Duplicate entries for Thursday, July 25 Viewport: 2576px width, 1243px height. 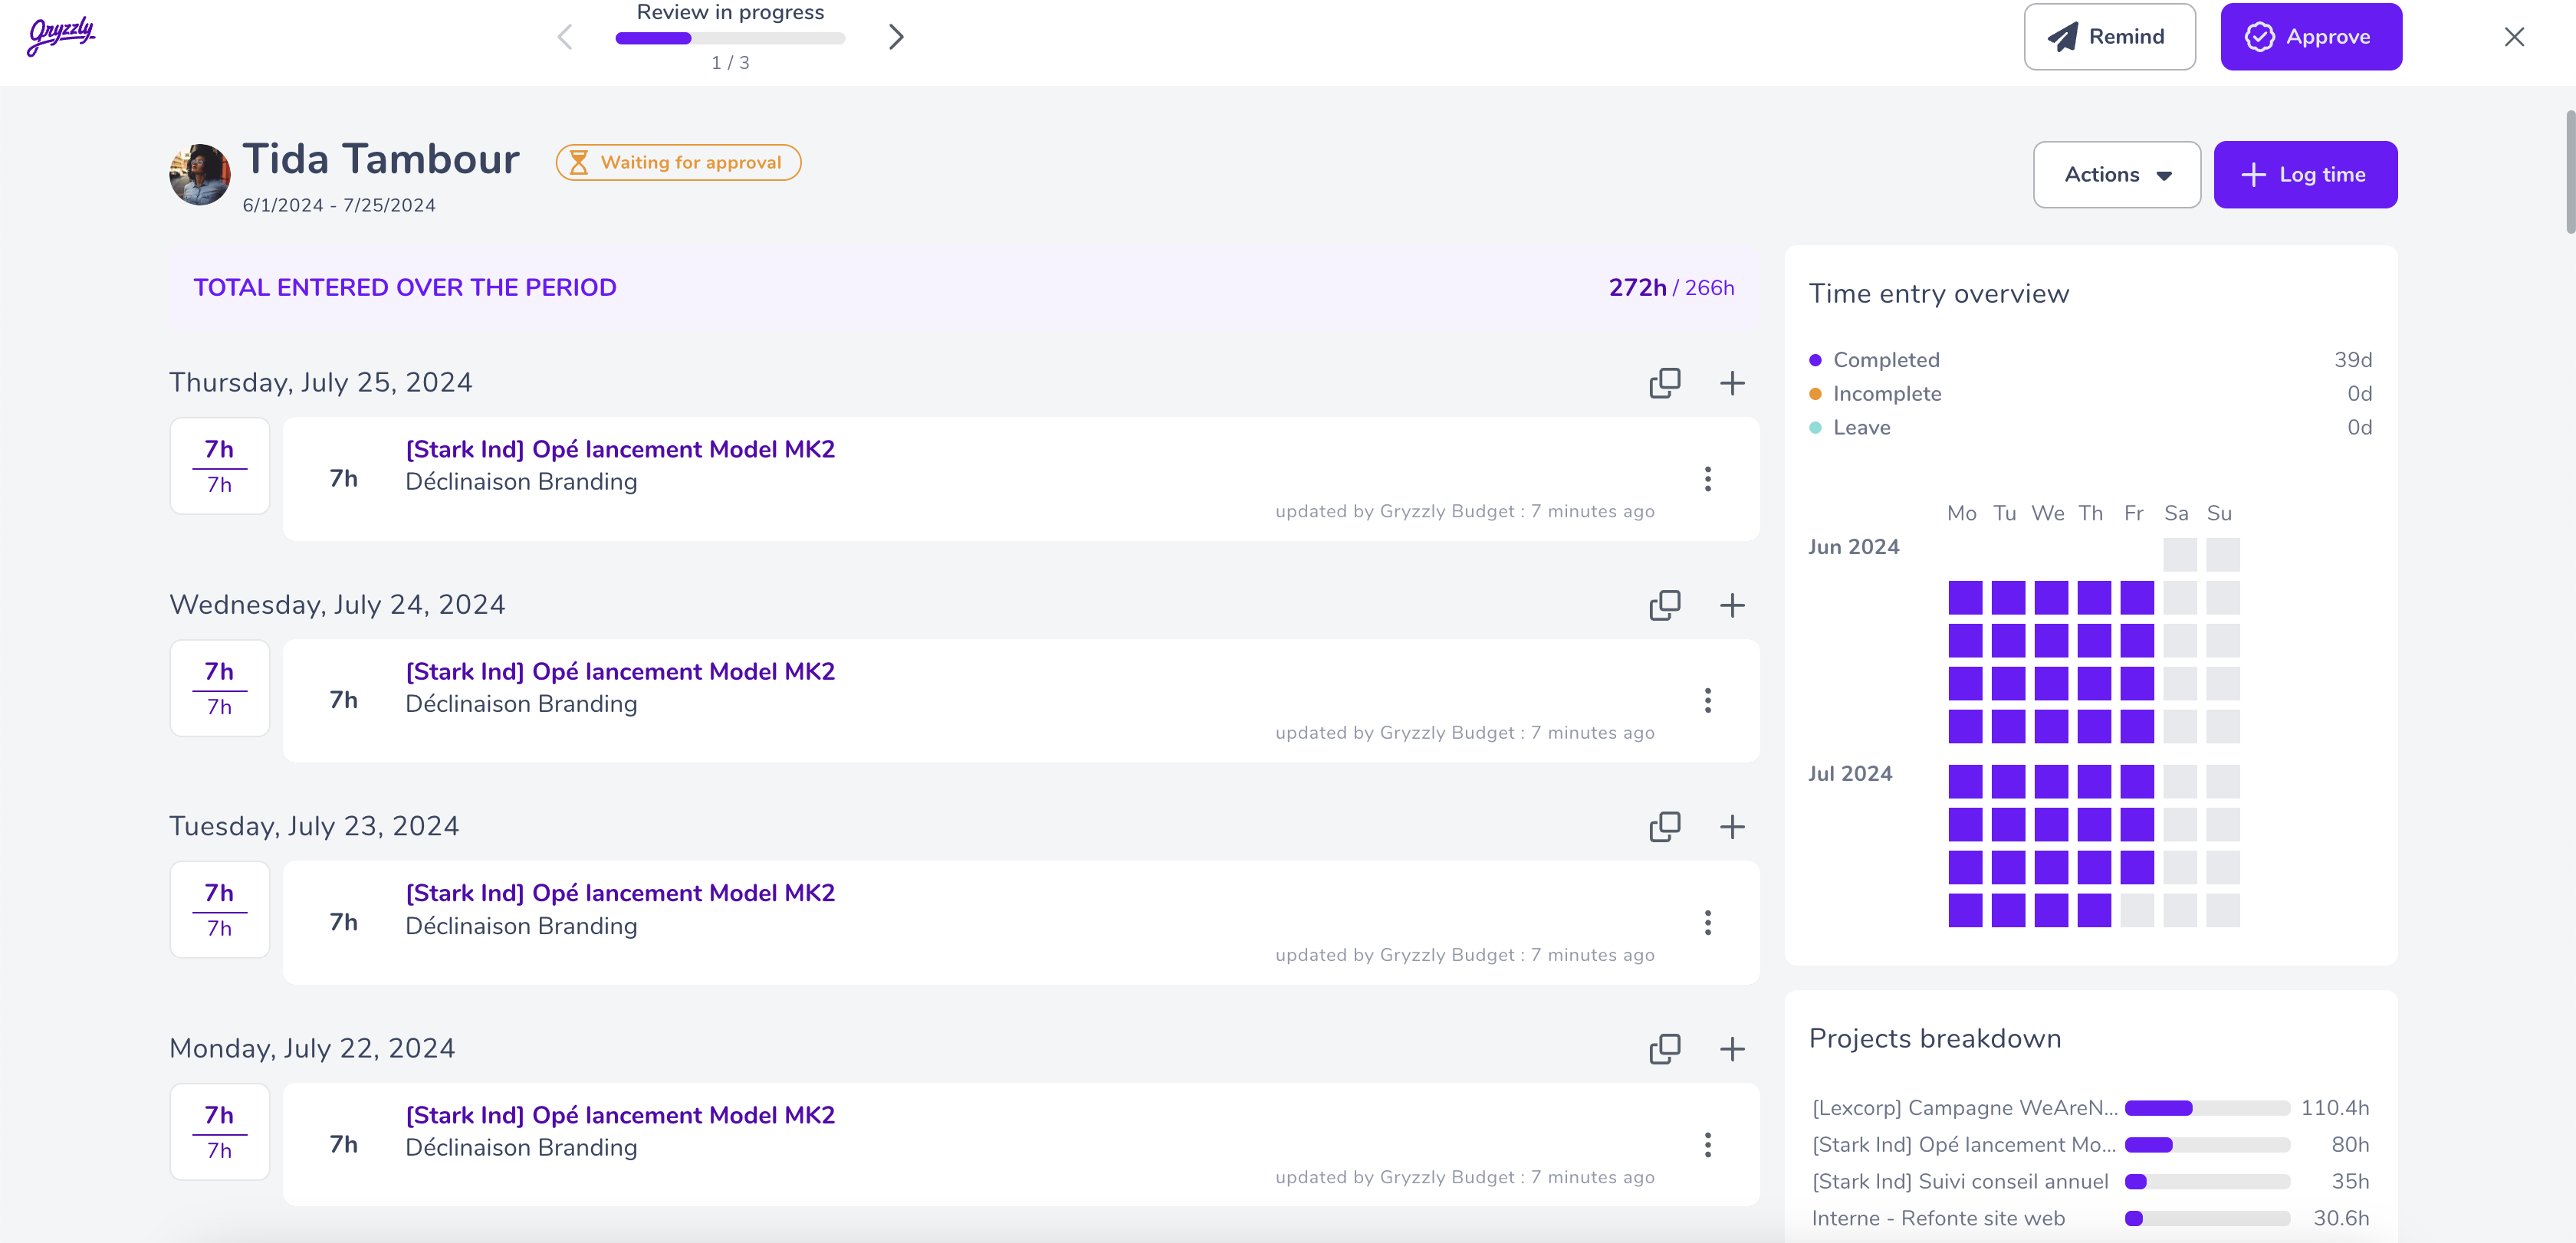1664,382
